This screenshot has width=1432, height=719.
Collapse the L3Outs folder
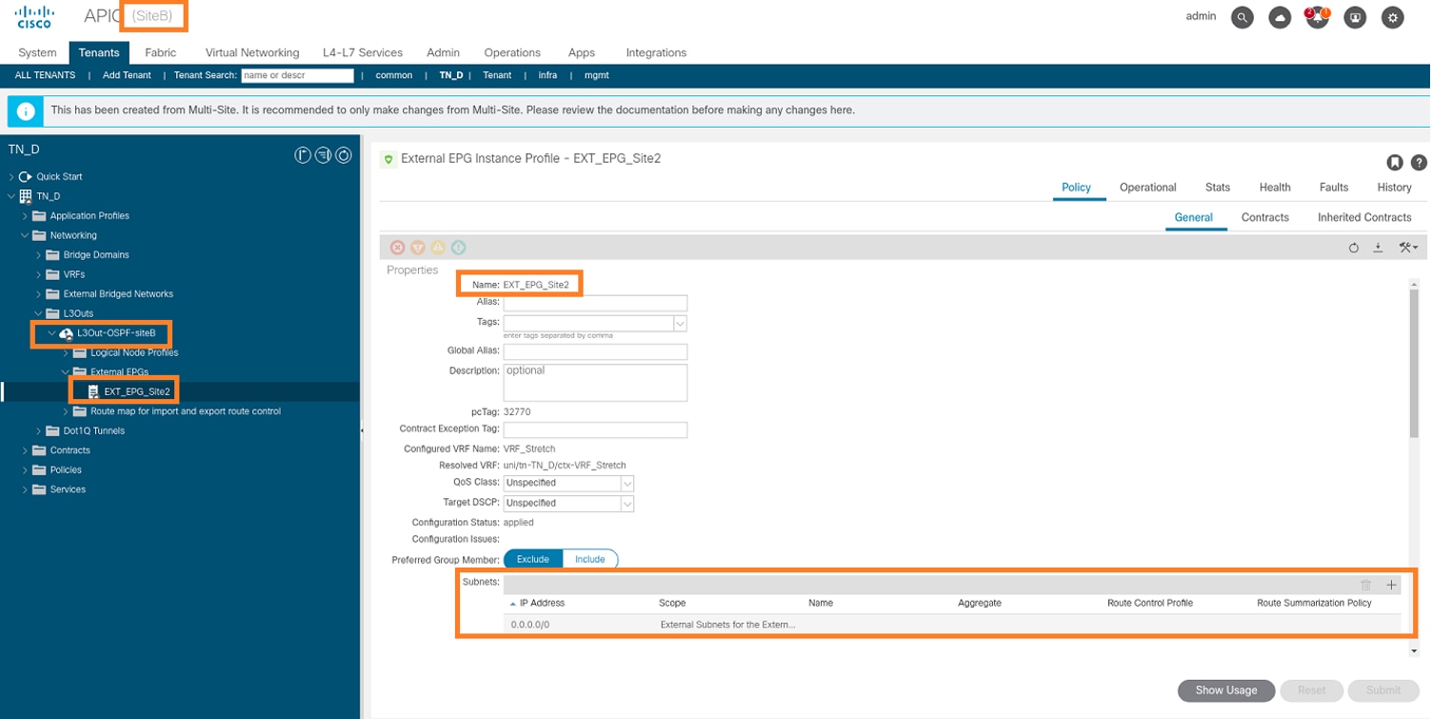(x=39, y=314)
